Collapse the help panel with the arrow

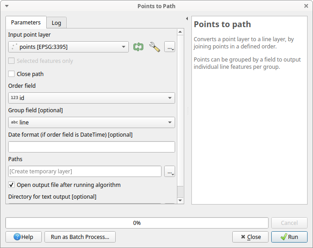coord(187,19)
